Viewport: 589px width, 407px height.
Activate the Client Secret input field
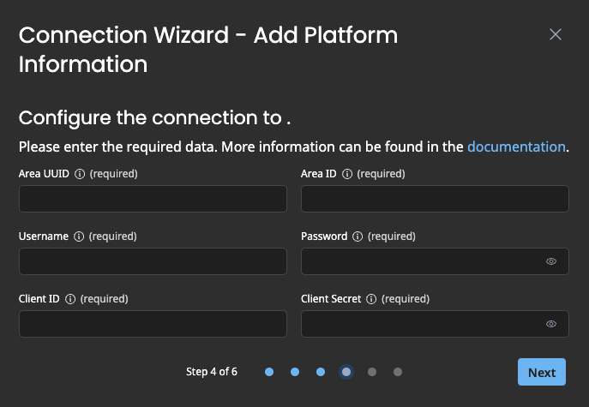tap(435, 324)
